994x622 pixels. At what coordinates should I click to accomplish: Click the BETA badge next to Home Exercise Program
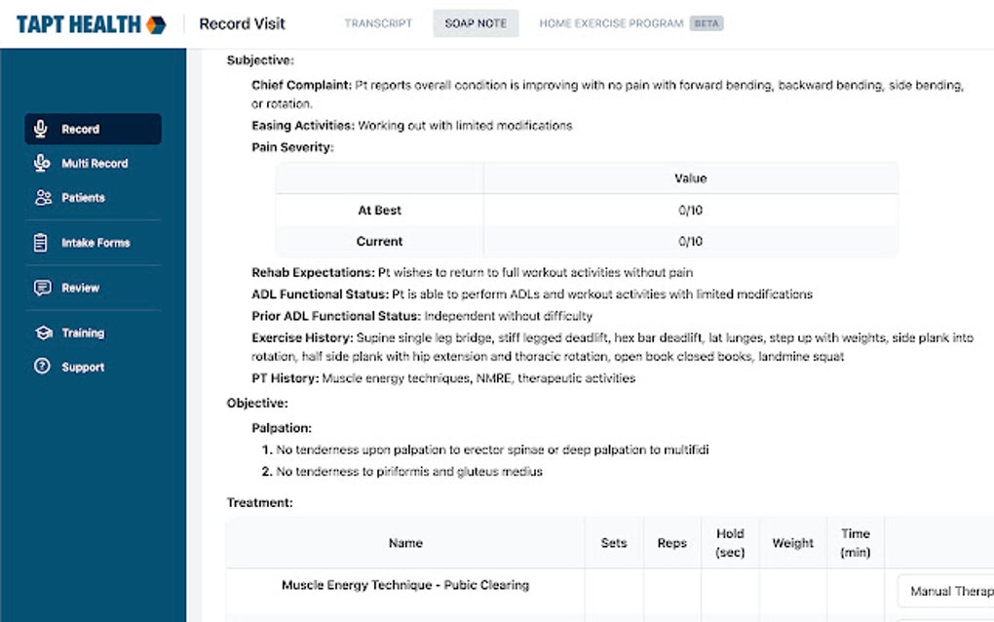[707, 23]
